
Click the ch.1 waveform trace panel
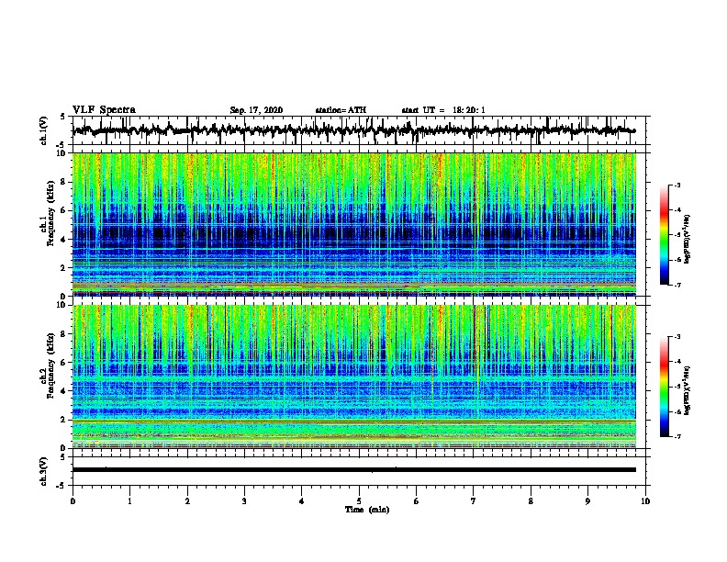coord(359,130)
